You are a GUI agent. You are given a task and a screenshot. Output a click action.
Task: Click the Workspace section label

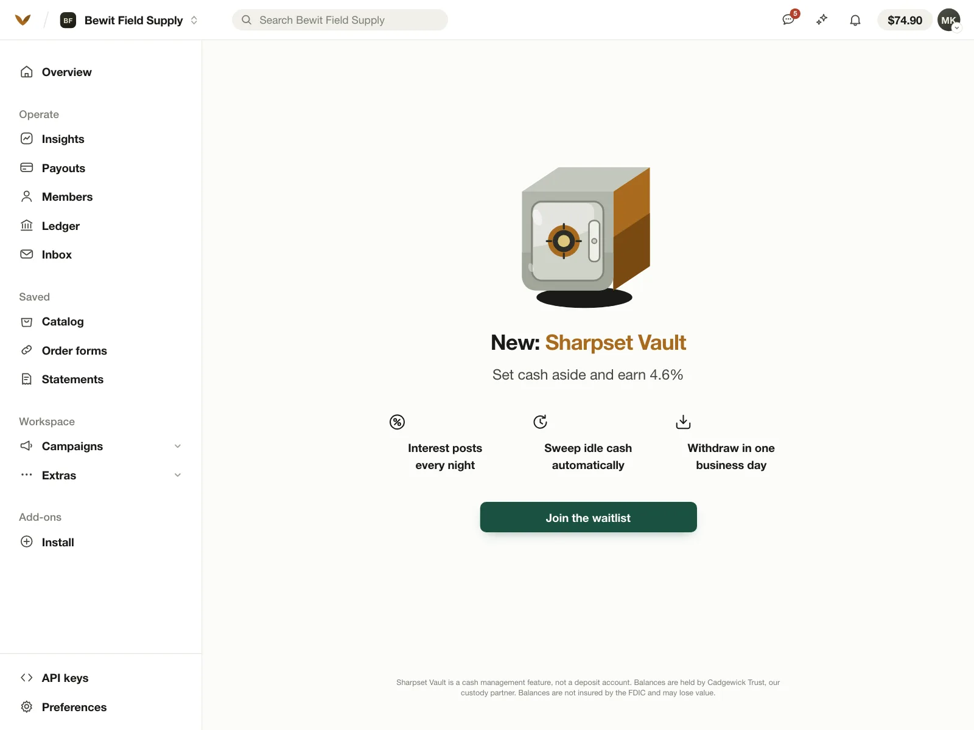(x=47, y=422)
